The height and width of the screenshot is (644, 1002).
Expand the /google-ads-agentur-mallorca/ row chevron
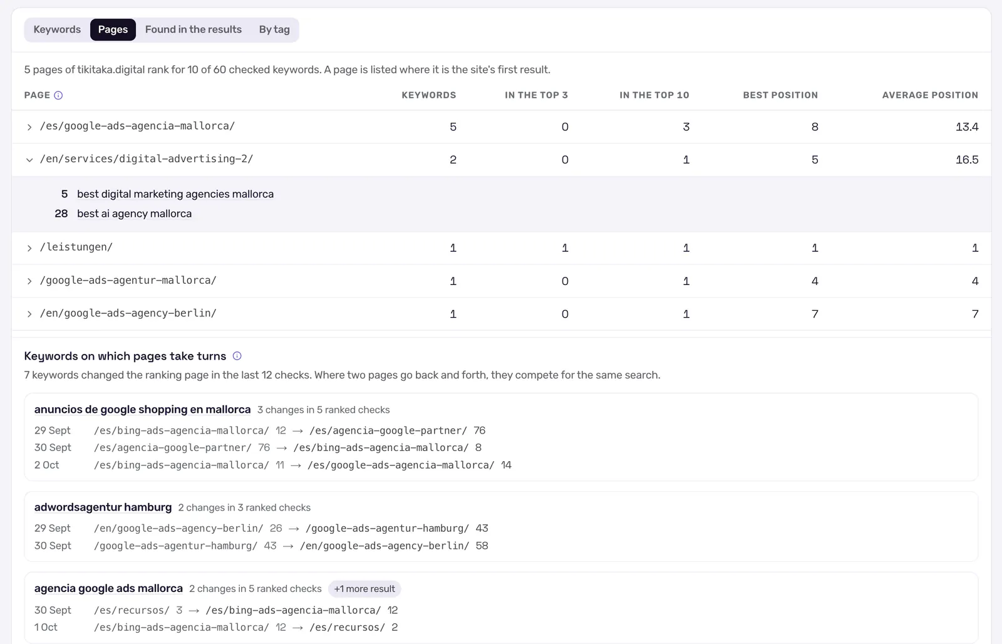point(29,281)
